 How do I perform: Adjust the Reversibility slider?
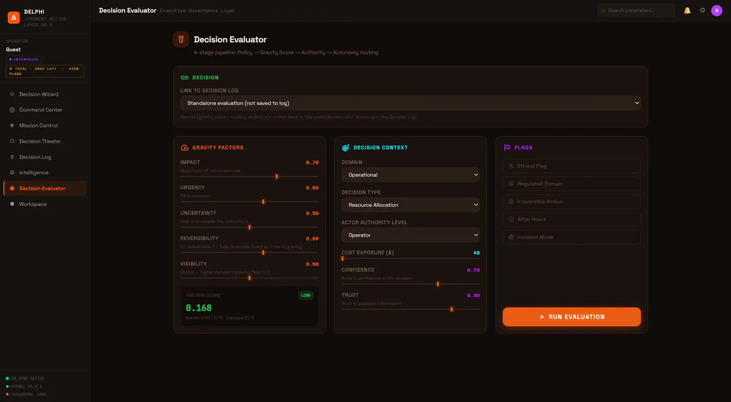pyautogui.click(x=249, y=252)
